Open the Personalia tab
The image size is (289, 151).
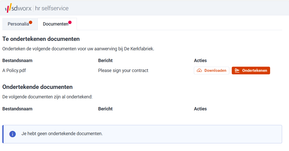point(18,24)
